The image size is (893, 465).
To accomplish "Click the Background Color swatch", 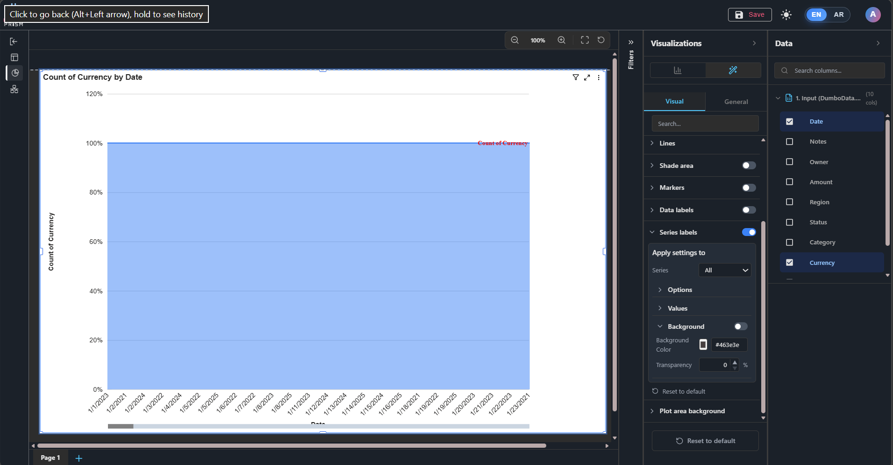I will tap(703, 345).
